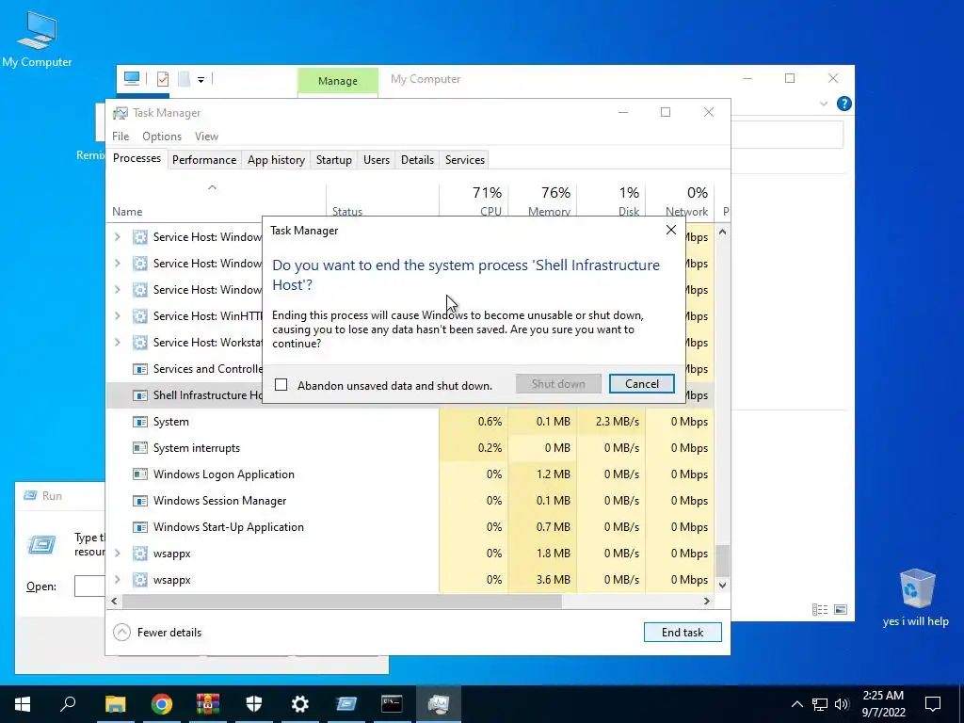
Task: Open File Explorer from the taskbar
Action: (x=115, y=704)
